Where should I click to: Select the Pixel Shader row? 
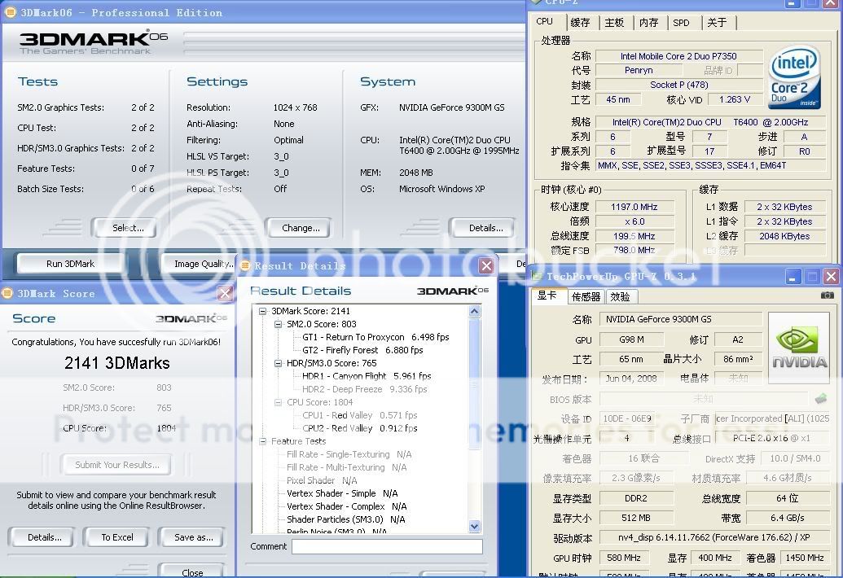322,480
